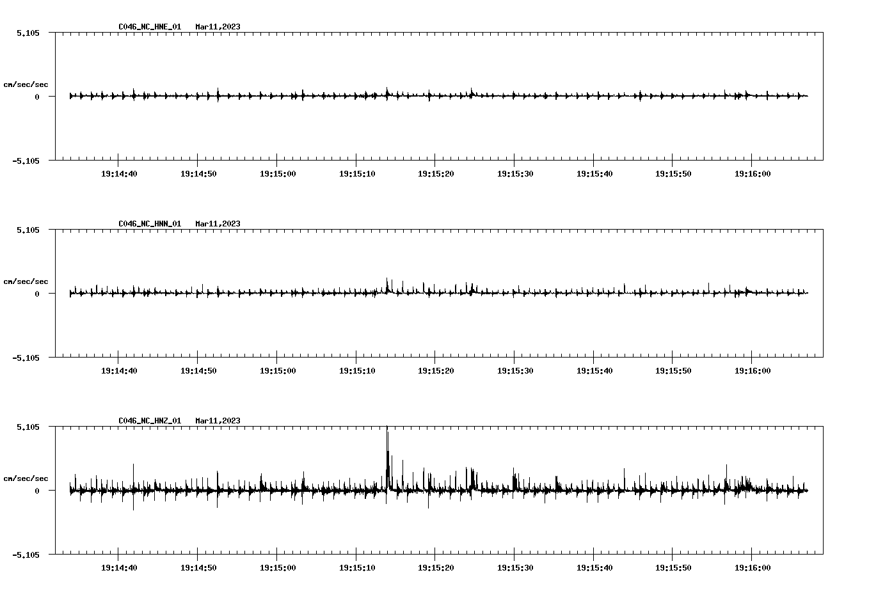Screen dimensions: 869x591
Task: Click the Mar11,2023 date on bottom trace
Action: point(217,421)
